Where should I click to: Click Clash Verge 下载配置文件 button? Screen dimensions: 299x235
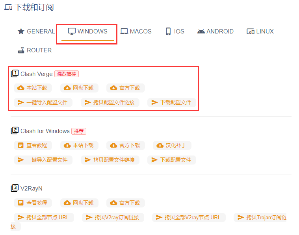[172, 102]
